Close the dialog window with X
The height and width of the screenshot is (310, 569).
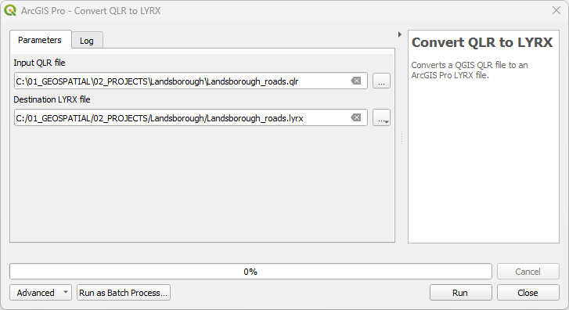pos(556,10)
